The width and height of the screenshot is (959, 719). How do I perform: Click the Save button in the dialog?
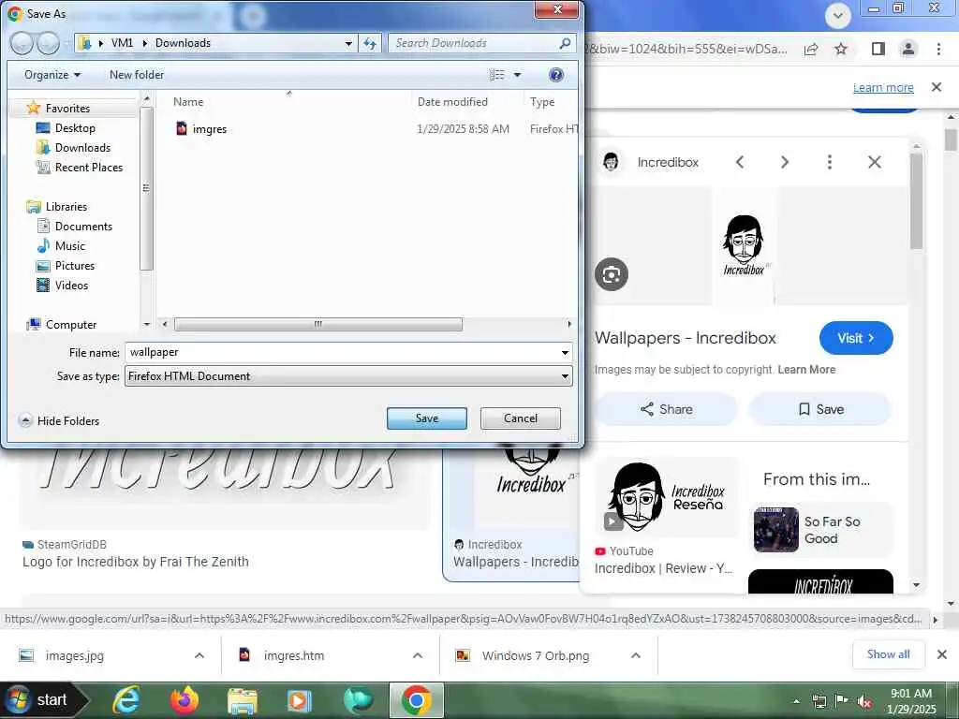click(427, 418)
